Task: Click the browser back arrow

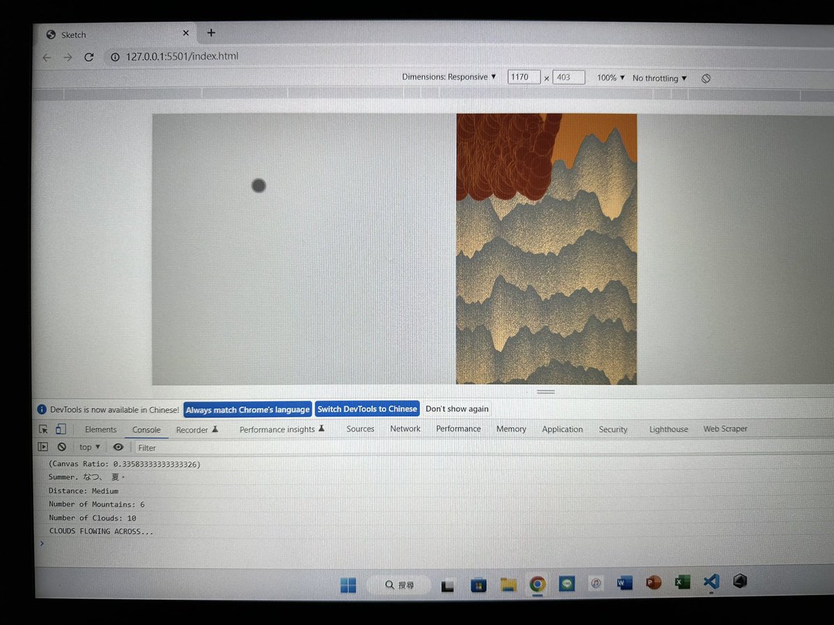Action: click(x=47, y=58)
